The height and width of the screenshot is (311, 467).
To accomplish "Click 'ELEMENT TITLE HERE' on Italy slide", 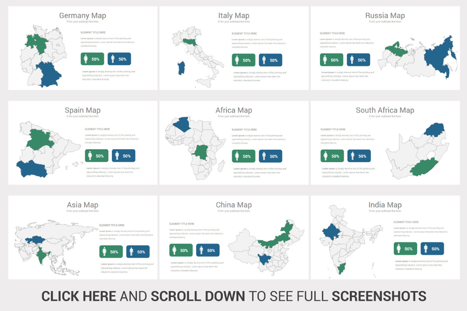I will (x=244, y=34).
